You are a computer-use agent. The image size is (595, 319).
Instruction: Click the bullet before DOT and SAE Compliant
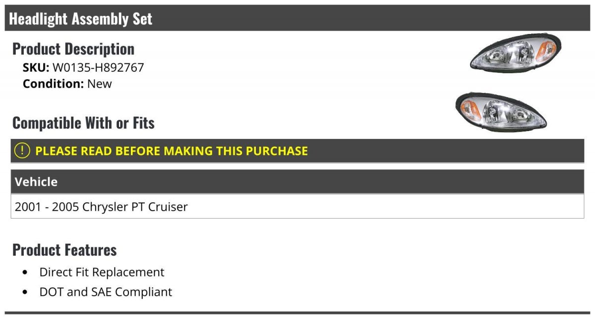coord(25,293)
